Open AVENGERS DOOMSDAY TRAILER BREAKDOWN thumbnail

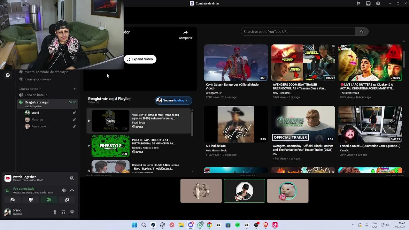pyautogui.click(x=303, y=63)
